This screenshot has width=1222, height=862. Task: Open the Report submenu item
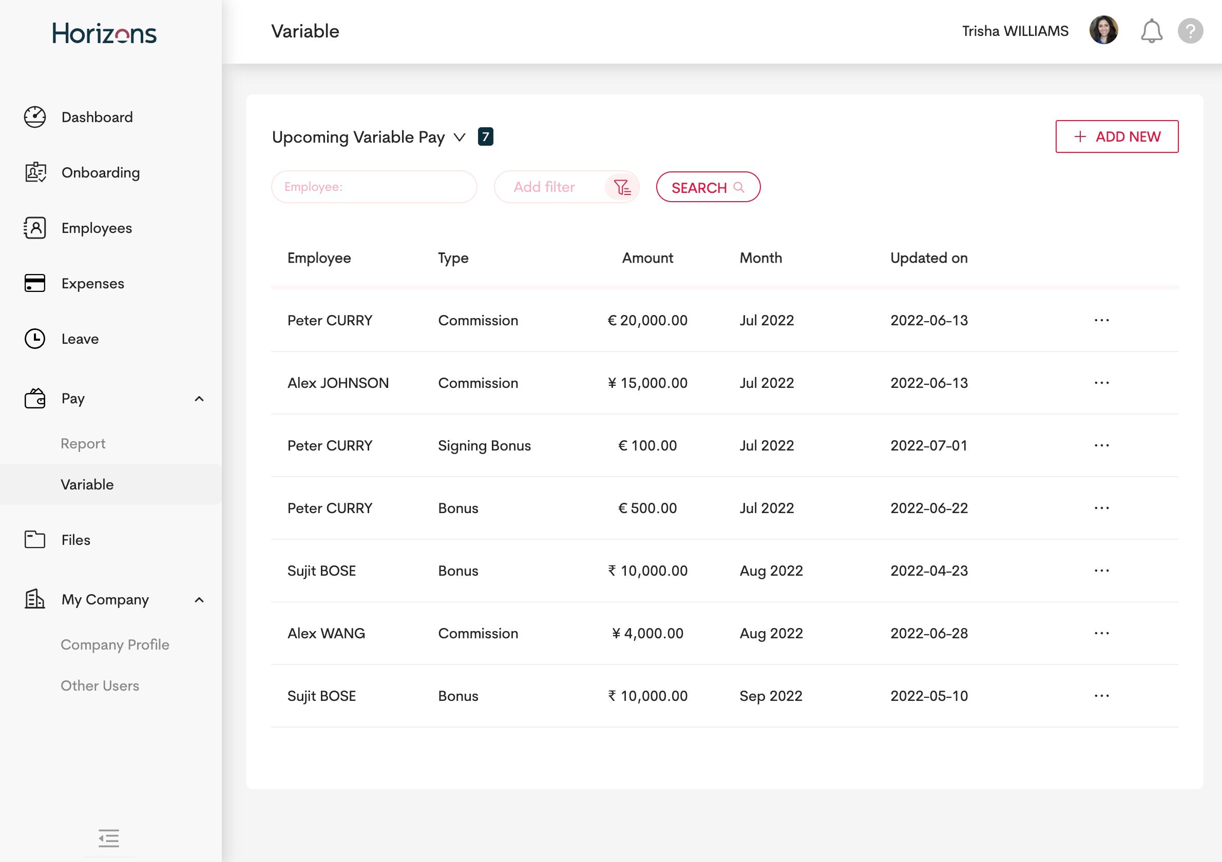click(83, 443)
